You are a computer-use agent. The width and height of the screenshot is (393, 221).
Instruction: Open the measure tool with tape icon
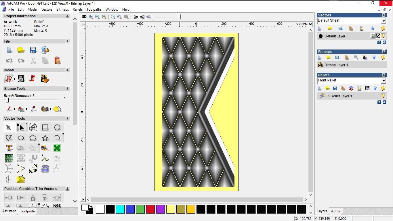point(45,148)
